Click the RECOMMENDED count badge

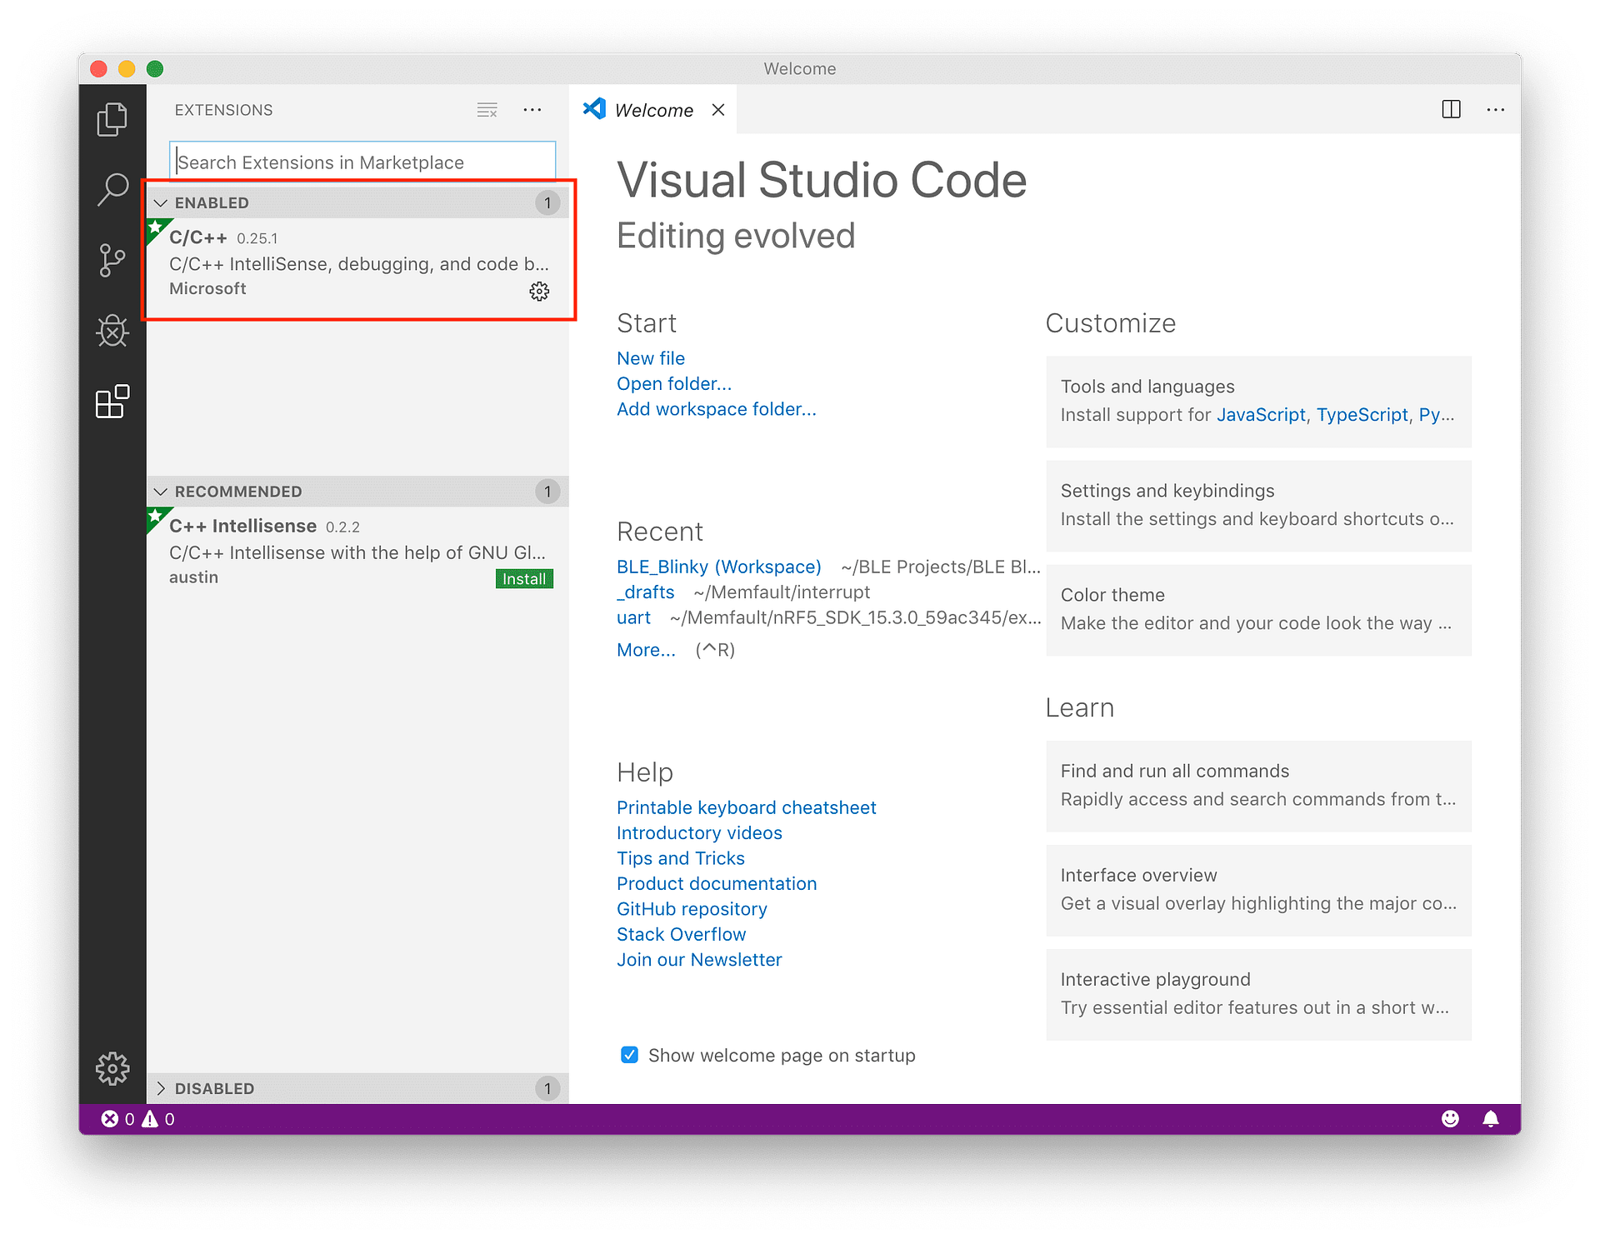coord(547,492)
